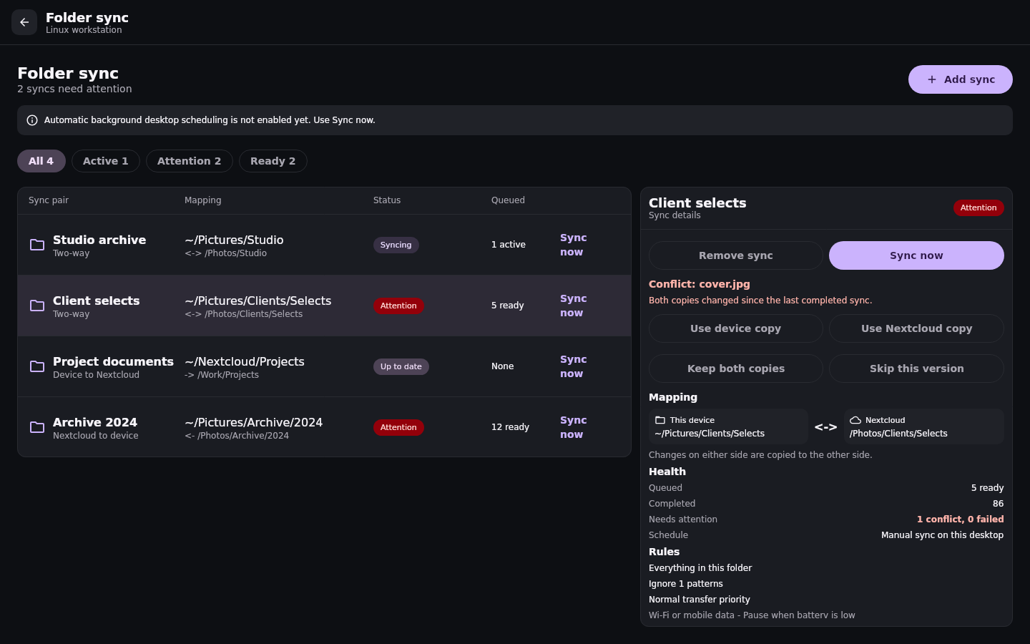1030x644 pixels.
Task: Click the cloud icon beside Nextcloud
Action: tap(855, 420)
